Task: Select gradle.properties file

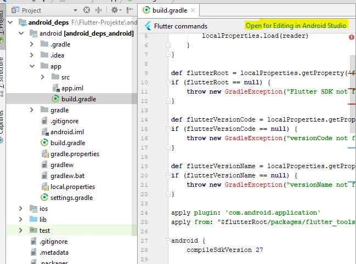Action: tap(75, 154)
